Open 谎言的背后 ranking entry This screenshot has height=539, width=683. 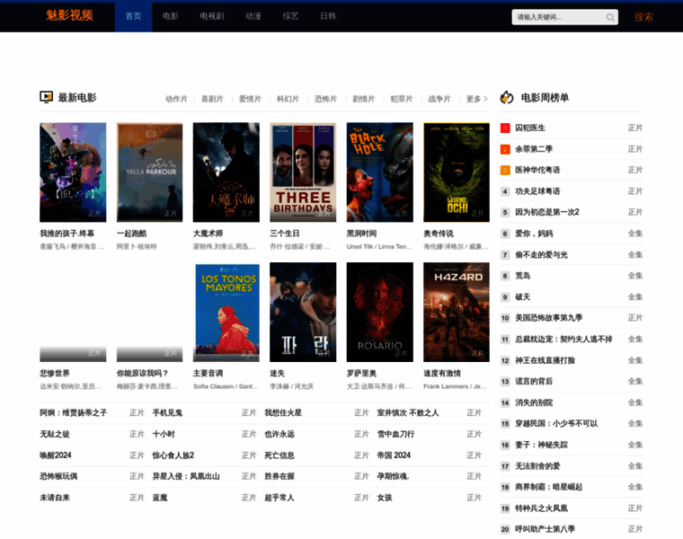(x=534, y=382)
